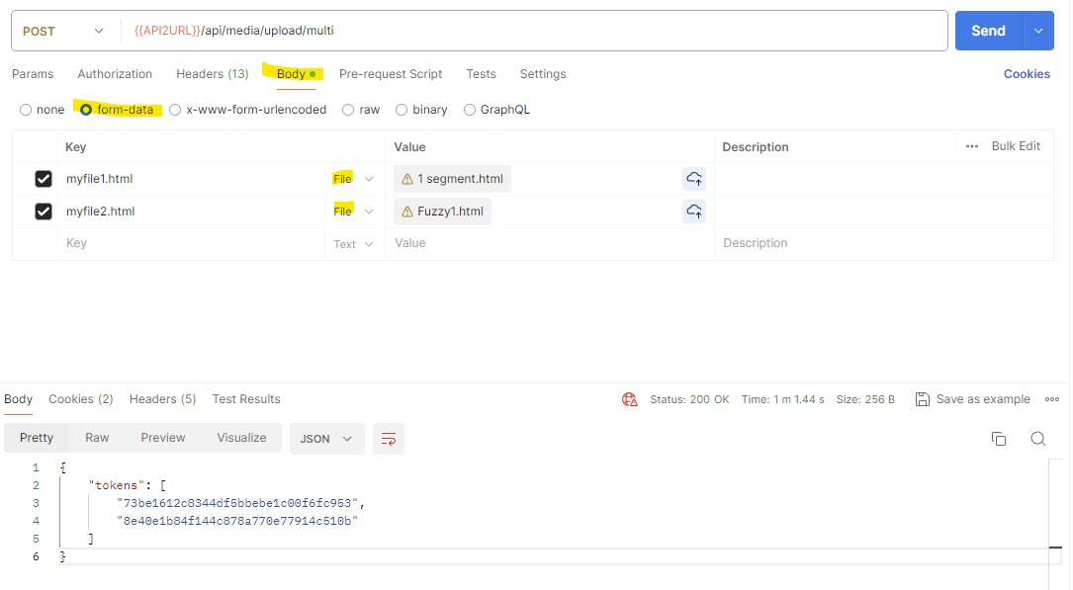The height and width of the screenshot is (590, 1073).
Task: Open the POST method dropdown
Action: [x=64, y=31]
